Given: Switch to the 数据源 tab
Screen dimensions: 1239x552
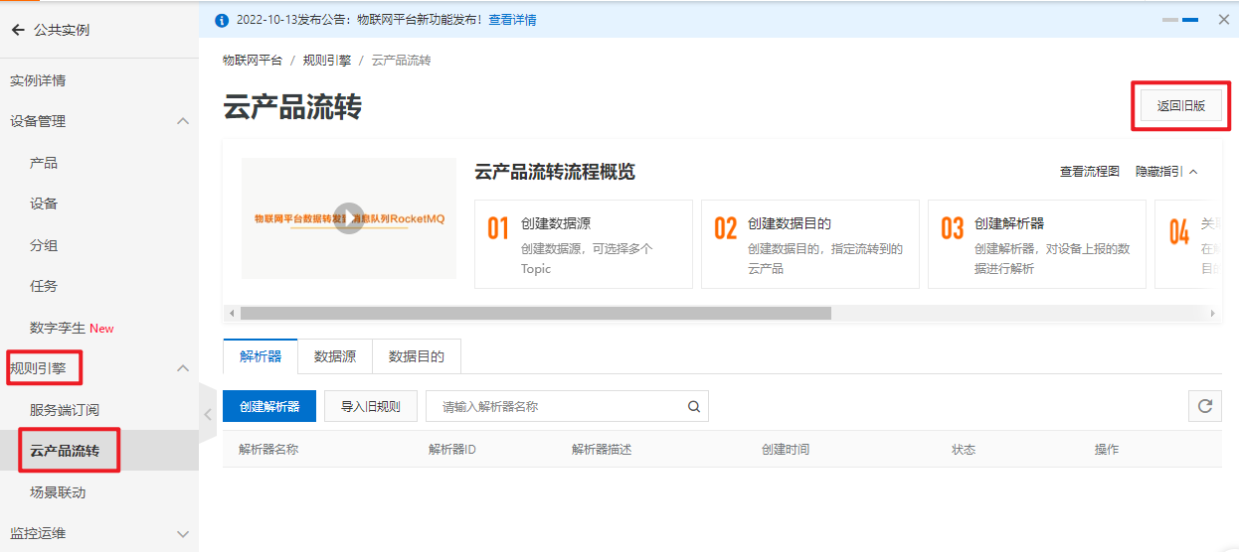Looking at the screenshot, I should 335,356.
